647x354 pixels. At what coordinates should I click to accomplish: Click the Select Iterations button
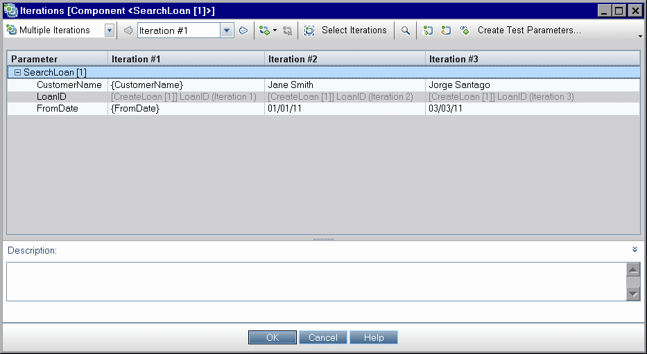pyautogui.click(x=346, y=30)
